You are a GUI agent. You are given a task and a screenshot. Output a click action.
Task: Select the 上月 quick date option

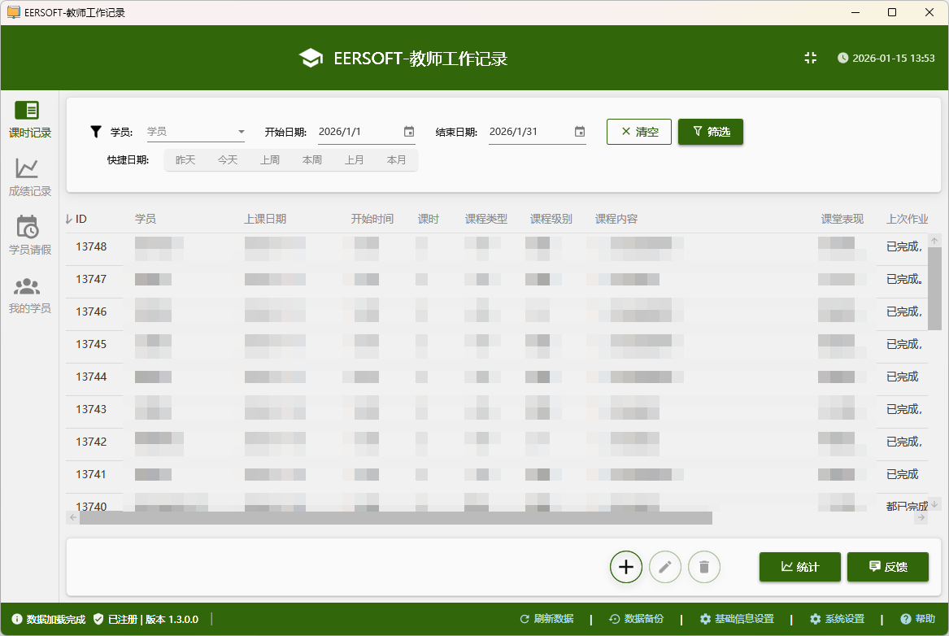[x=355, y=160]
